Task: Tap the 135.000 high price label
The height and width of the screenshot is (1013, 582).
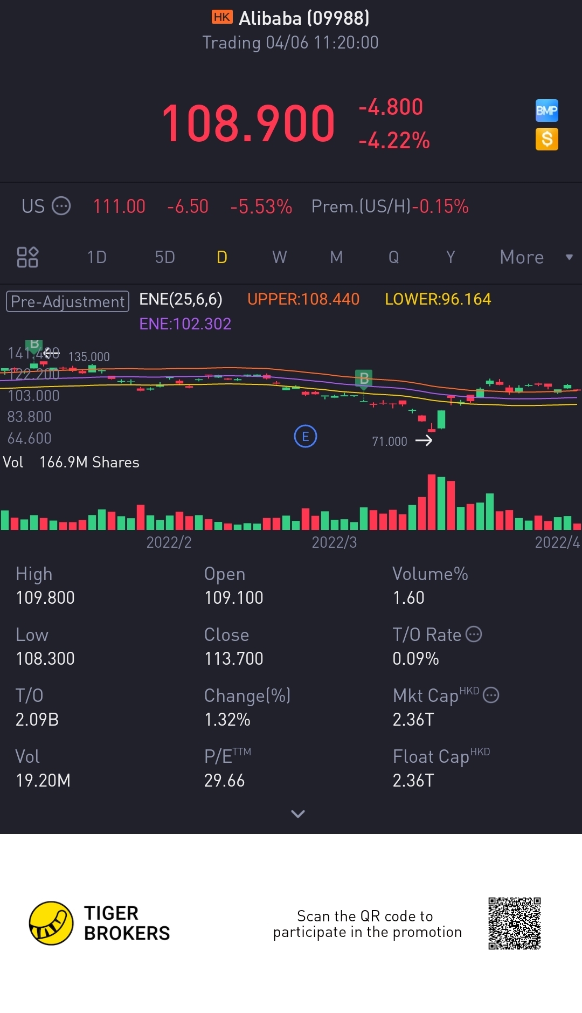Action: click(89, 357)
